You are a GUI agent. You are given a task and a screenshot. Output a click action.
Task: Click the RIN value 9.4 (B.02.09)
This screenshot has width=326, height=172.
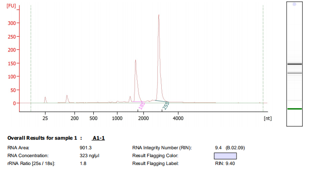(x=230, y=148)
